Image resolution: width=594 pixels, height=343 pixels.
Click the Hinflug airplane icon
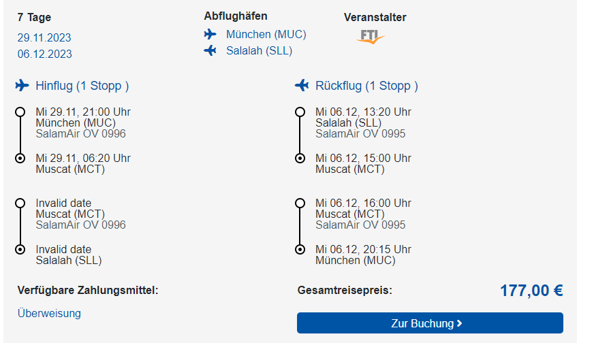[x=22, y=86]
